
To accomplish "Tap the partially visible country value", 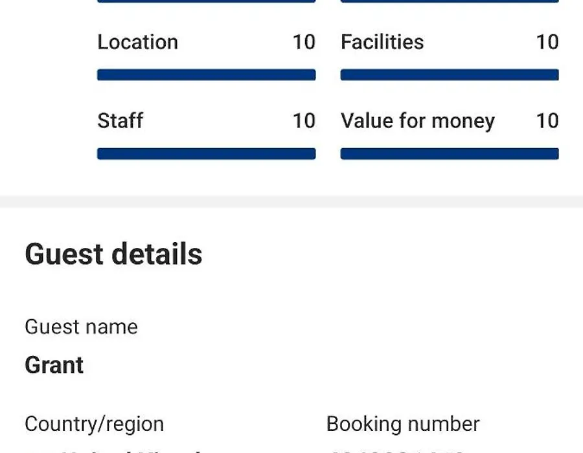I will pyautogui.click(x=115, y=452).
